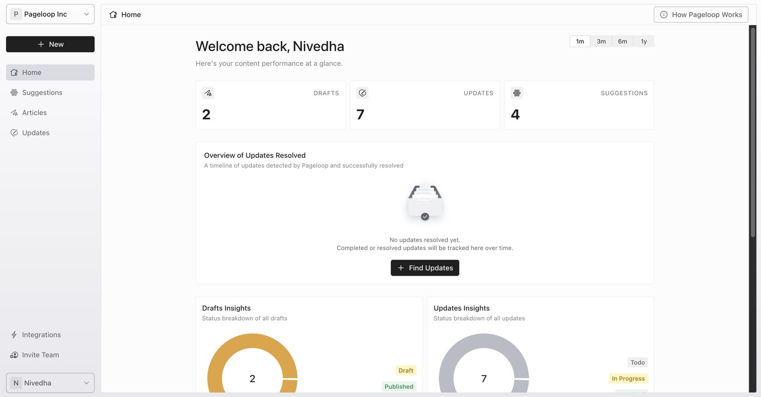Click the SUGGESTIONS count value 4

(515, 115)
